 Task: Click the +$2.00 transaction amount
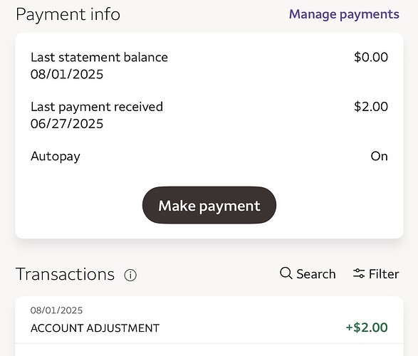point(367,328)
